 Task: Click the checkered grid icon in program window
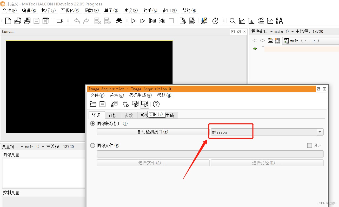(x=277, y=41)
